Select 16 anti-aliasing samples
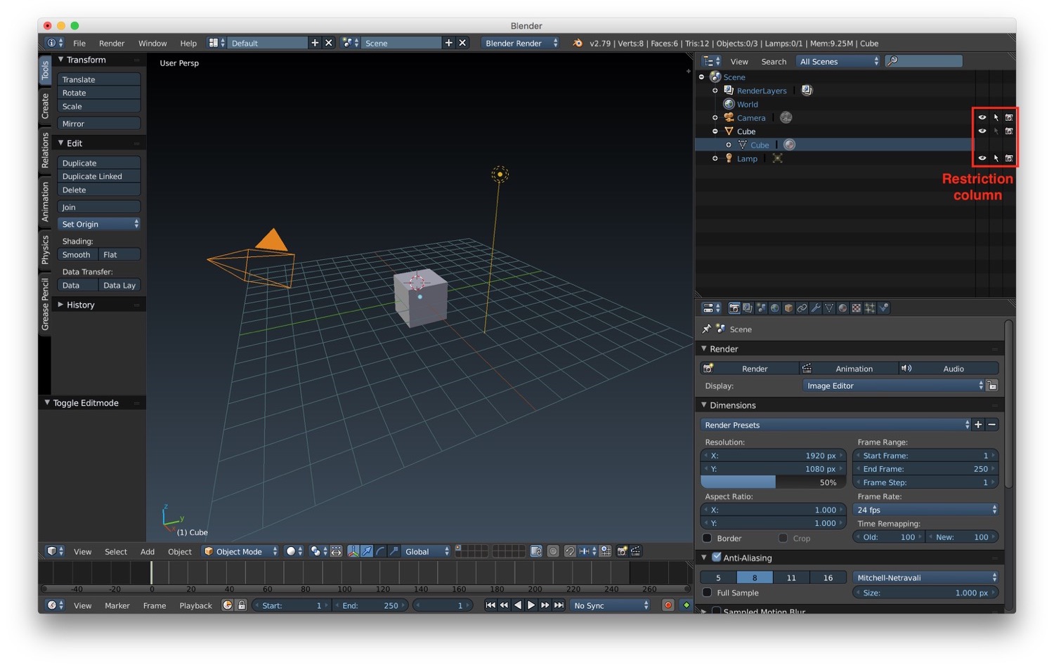This screenshot has width=1054, height=665. pos(828,577)
